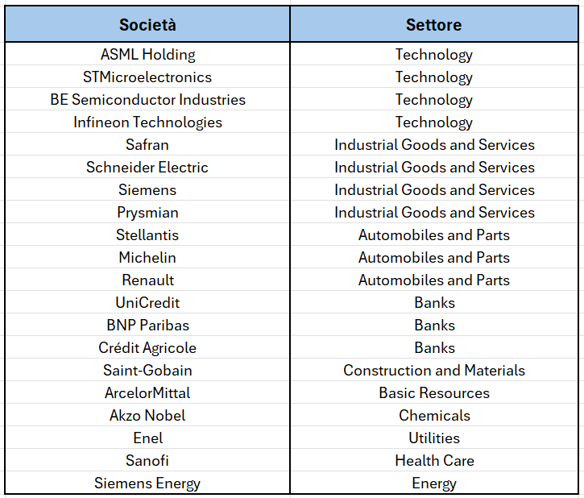Screen dimensions: 584x498
Task: Click the Basic Resources sector cell
Action: (x=434, y=393)
